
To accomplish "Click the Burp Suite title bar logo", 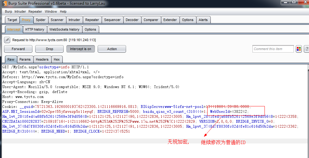I will (x=4, y=3).
